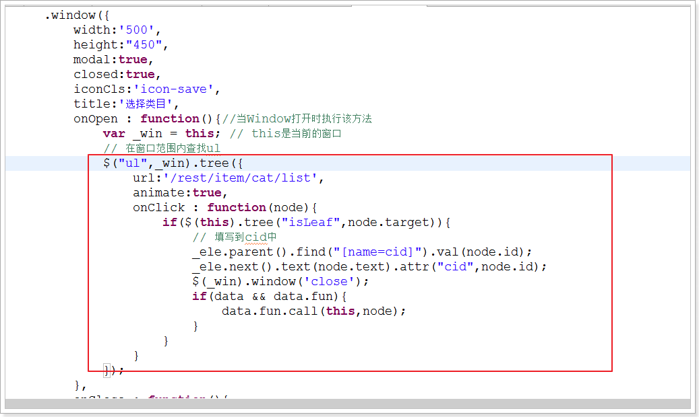Click the animate:true line
The height and width of the screenshot is (417, 699).
(180, 192)
